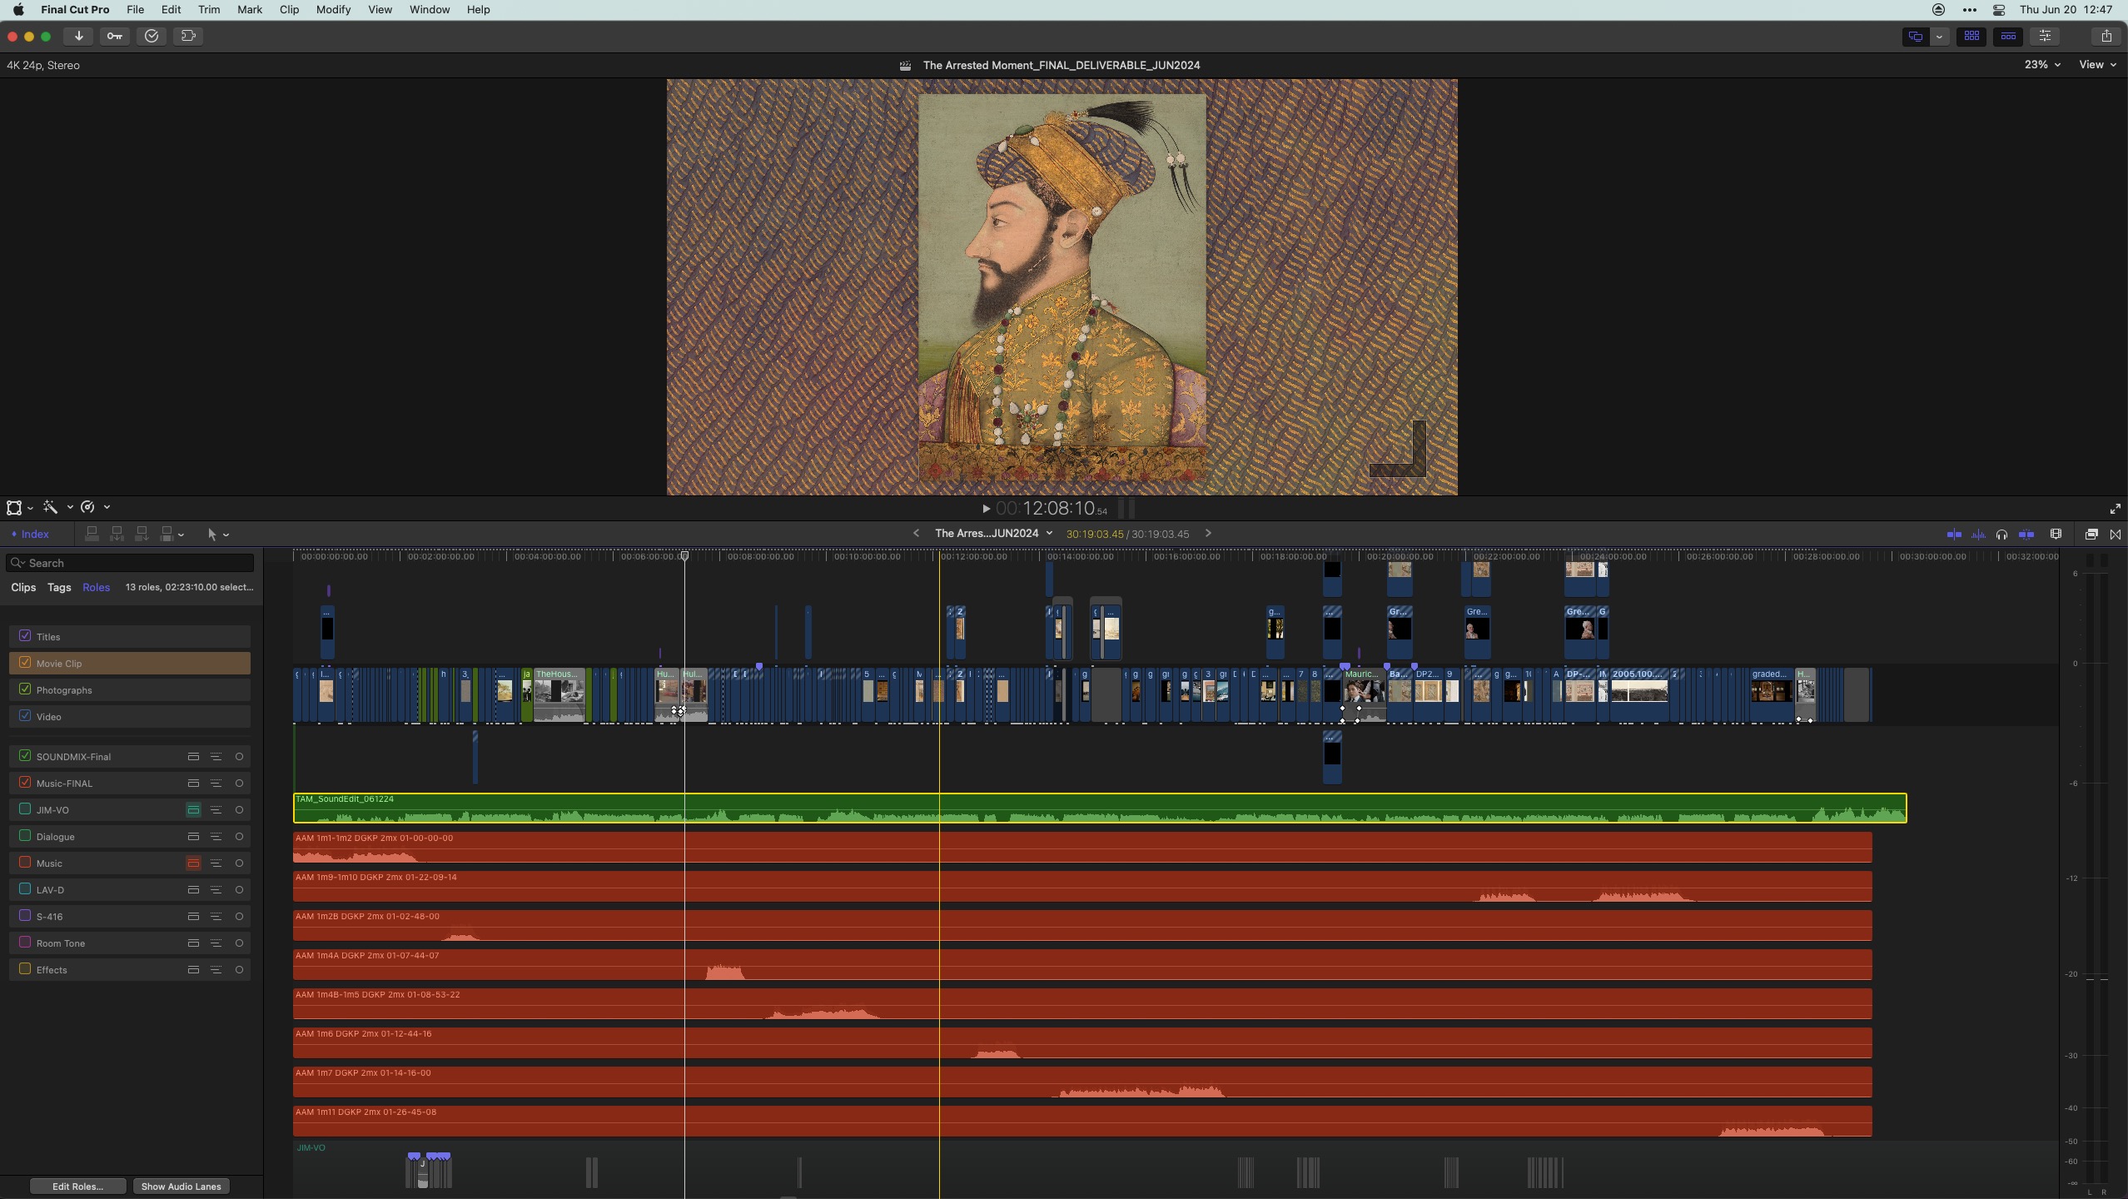Open the Modify menu

pyautogui.click(x=332, y=10)
